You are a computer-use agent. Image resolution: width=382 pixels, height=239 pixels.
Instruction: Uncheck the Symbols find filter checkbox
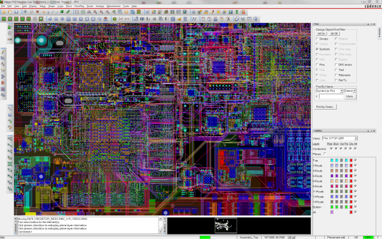click(x=317, y=49)
